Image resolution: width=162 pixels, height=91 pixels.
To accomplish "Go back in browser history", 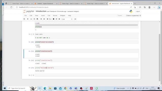I will tap(7, 7).
